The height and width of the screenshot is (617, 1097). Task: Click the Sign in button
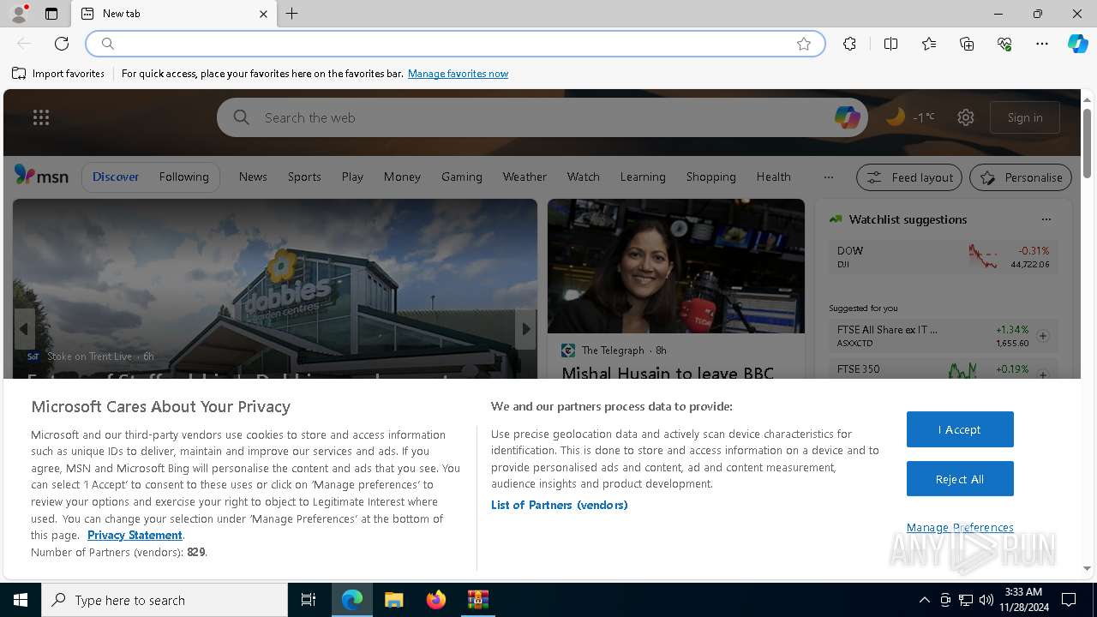[x=1025, y=117]
